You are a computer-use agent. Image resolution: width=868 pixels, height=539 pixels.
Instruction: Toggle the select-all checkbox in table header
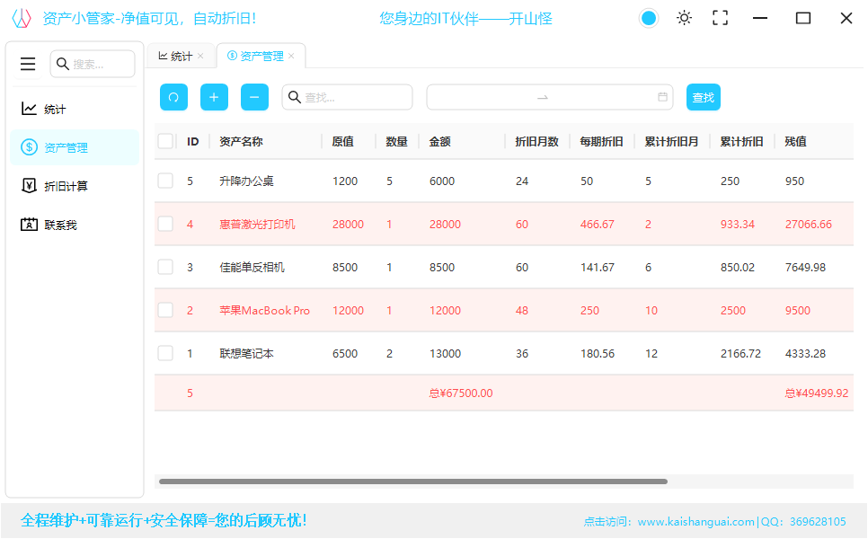coord(165,141)
